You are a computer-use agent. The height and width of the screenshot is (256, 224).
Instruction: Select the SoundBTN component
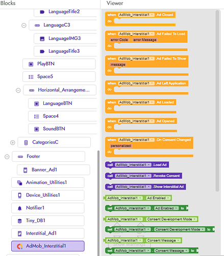coord(62,129)
